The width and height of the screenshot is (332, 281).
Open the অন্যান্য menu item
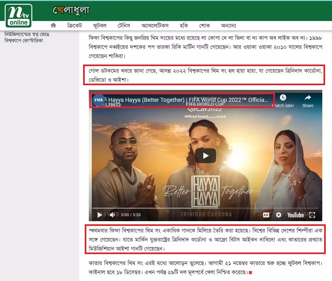(228, 26)
